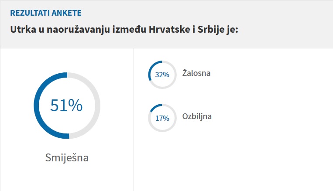
Task: Click the 32% circular progress ring
Action: click(162, 75)
